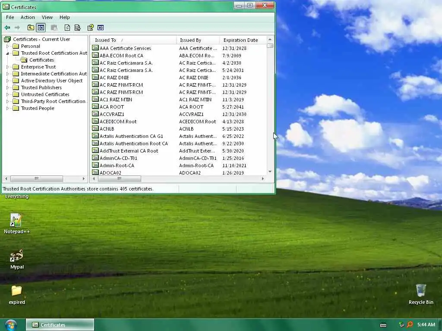Click the Safely Remove Hardware tray icon

[401, 325]
